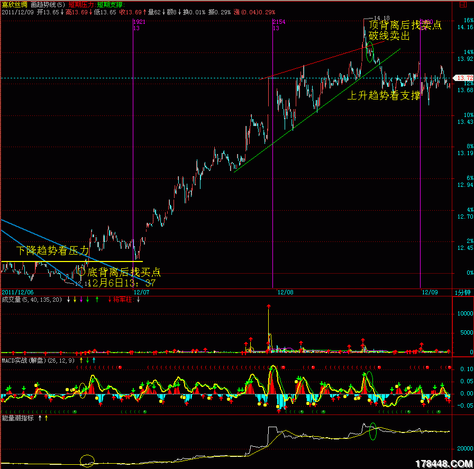Click the white arrow beside 能量潮指标

(40, 418)
